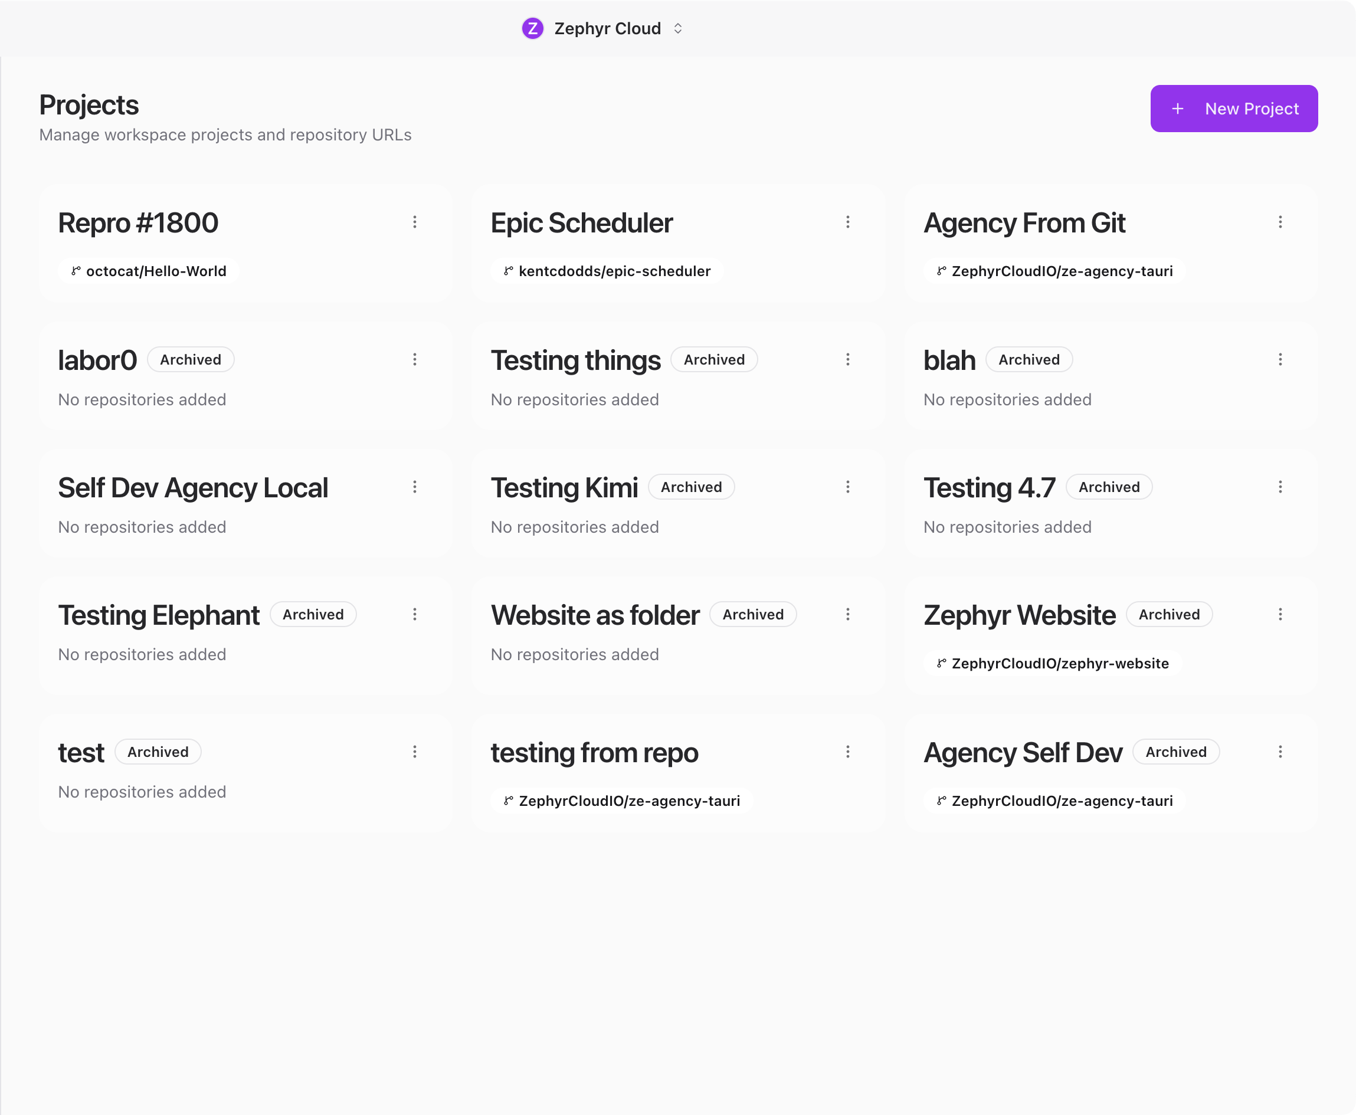Open the Self Dev Agency Local options dropdown

[x=415, y=487]
